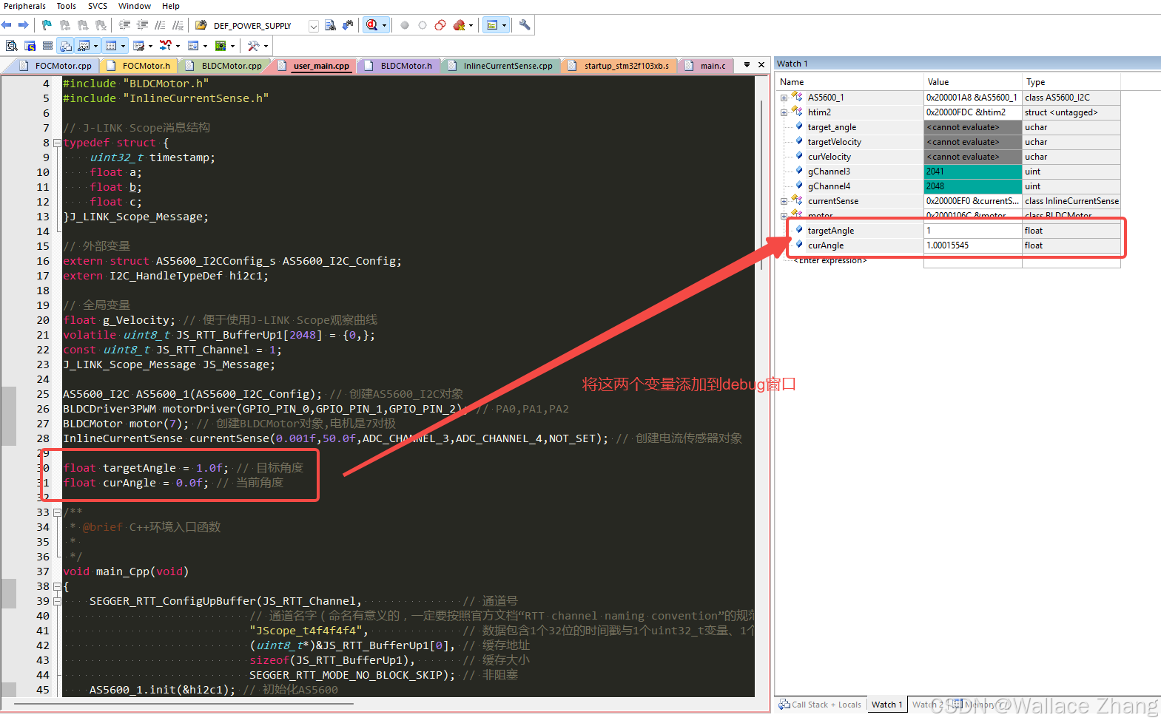Show the Disassembly window icon

coord(12,46)
